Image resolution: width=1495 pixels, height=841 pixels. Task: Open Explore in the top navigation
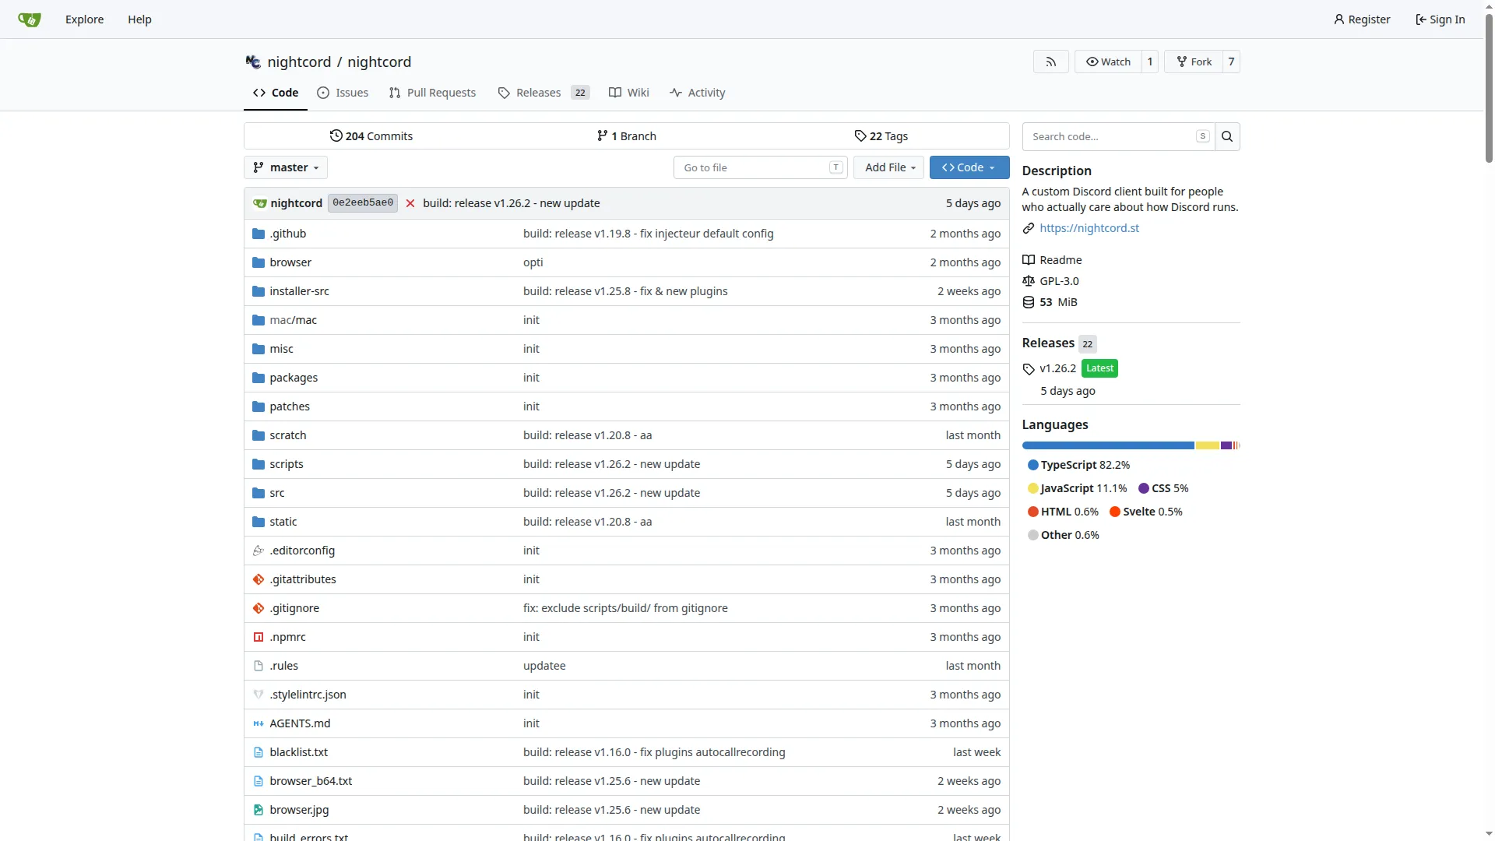tap(84, 19)
